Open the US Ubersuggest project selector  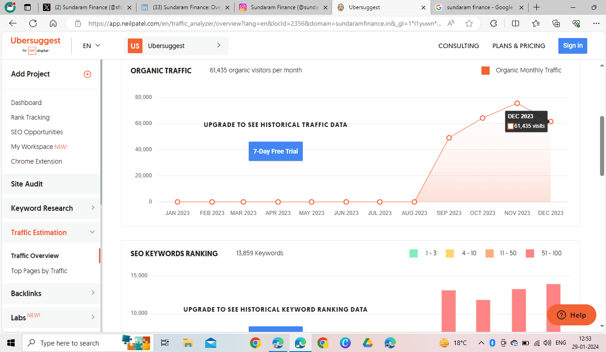pos(176,46)
